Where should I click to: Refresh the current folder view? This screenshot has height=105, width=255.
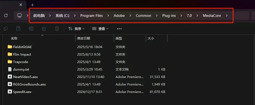pos(6,15)
